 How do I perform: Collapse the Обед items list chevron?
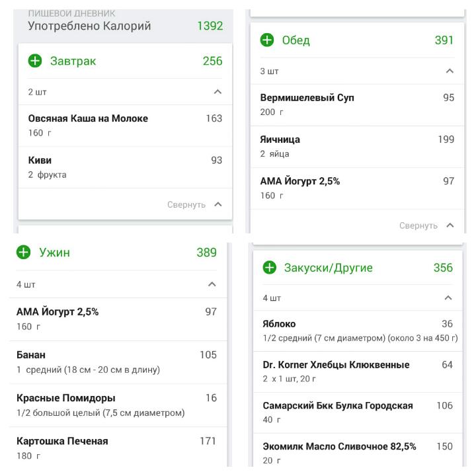pyautogui.click(x=450, y=71)
